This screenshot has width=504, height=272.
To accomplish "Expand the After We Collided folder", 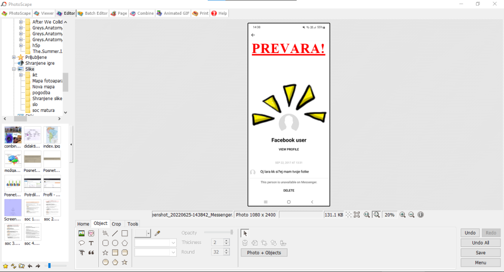I will pyautogui.click(x=21, y=22).
